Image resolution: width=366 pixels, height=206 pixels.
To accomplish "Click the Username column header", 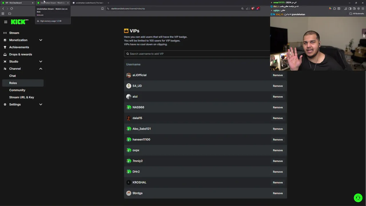I will coord(133,64).
